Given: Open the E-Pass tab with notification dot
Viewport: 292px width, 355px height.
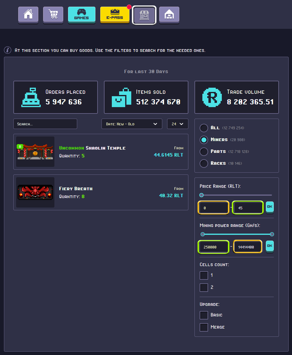Looking at the screenshot, I should pos(115,15).
